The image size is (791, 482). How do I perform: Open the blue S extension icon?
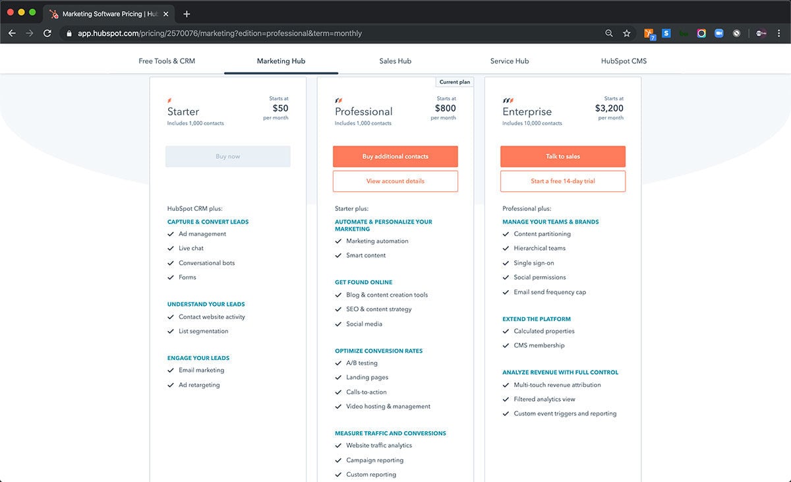pyautogui.click(x=666, y=33)
